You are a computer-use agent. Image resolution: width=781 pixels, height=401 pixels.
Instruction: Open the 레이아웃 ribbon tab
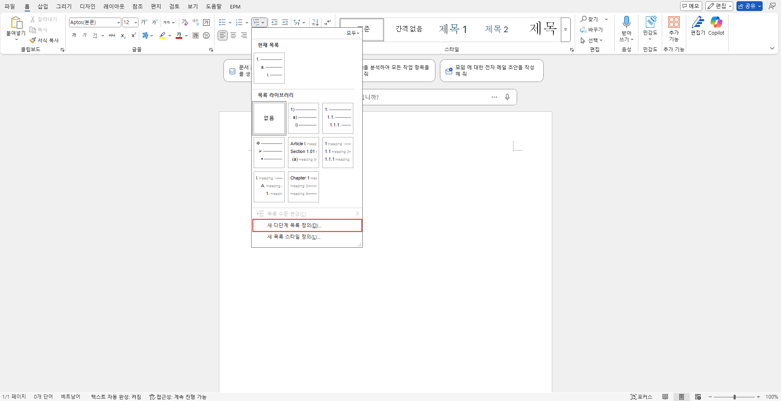(114, 7)
